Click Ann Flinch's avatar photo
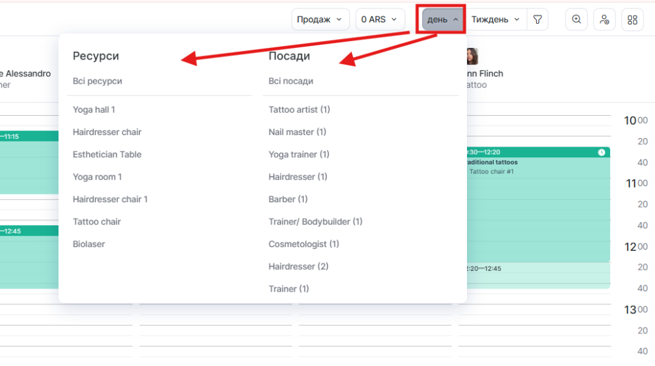655x366 pixels. coord(472,56)
